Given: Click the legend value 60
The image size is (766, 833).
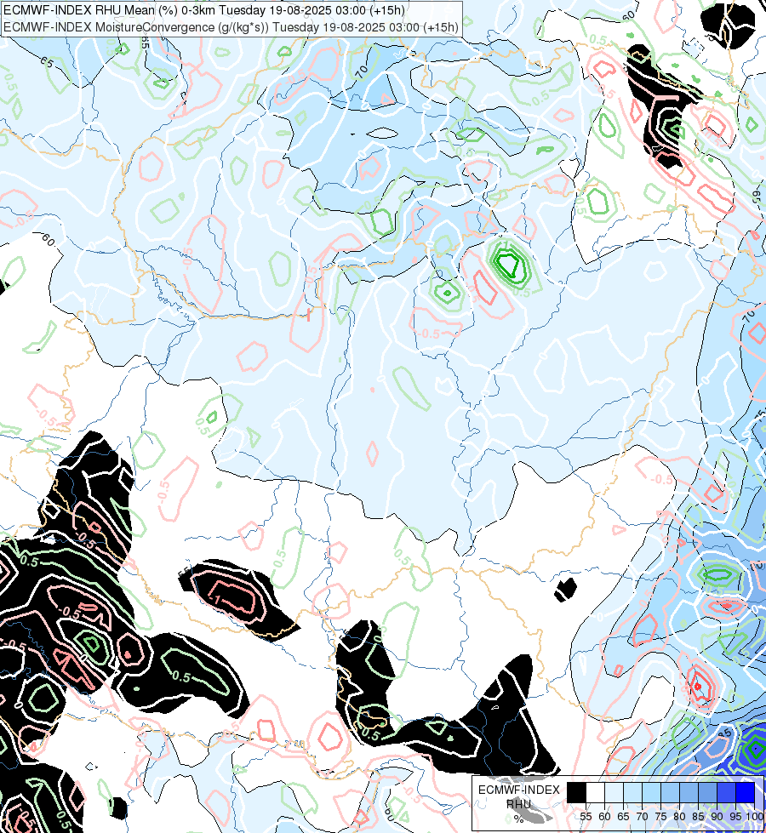Looking at the screenshot, I should [604, 817].
